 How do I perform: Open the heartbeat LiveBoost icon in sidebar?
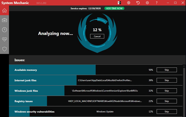pos(5,39)
